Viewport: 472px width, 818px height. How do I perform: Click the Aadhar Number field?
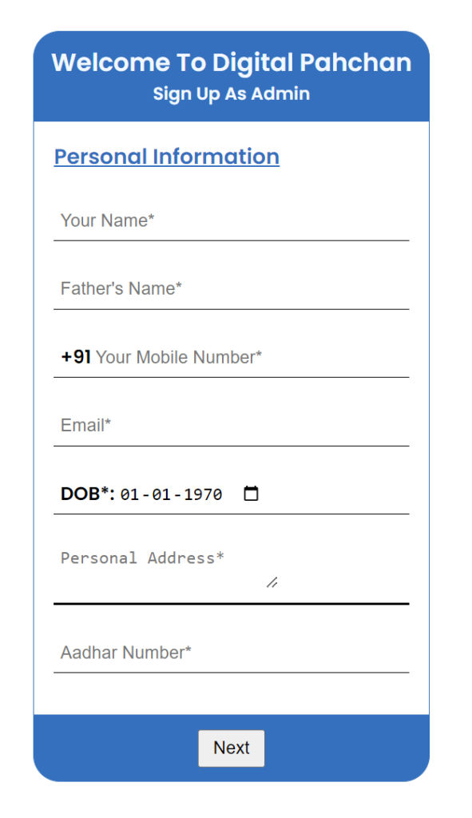pyautogui.click(x=231, y=653)
